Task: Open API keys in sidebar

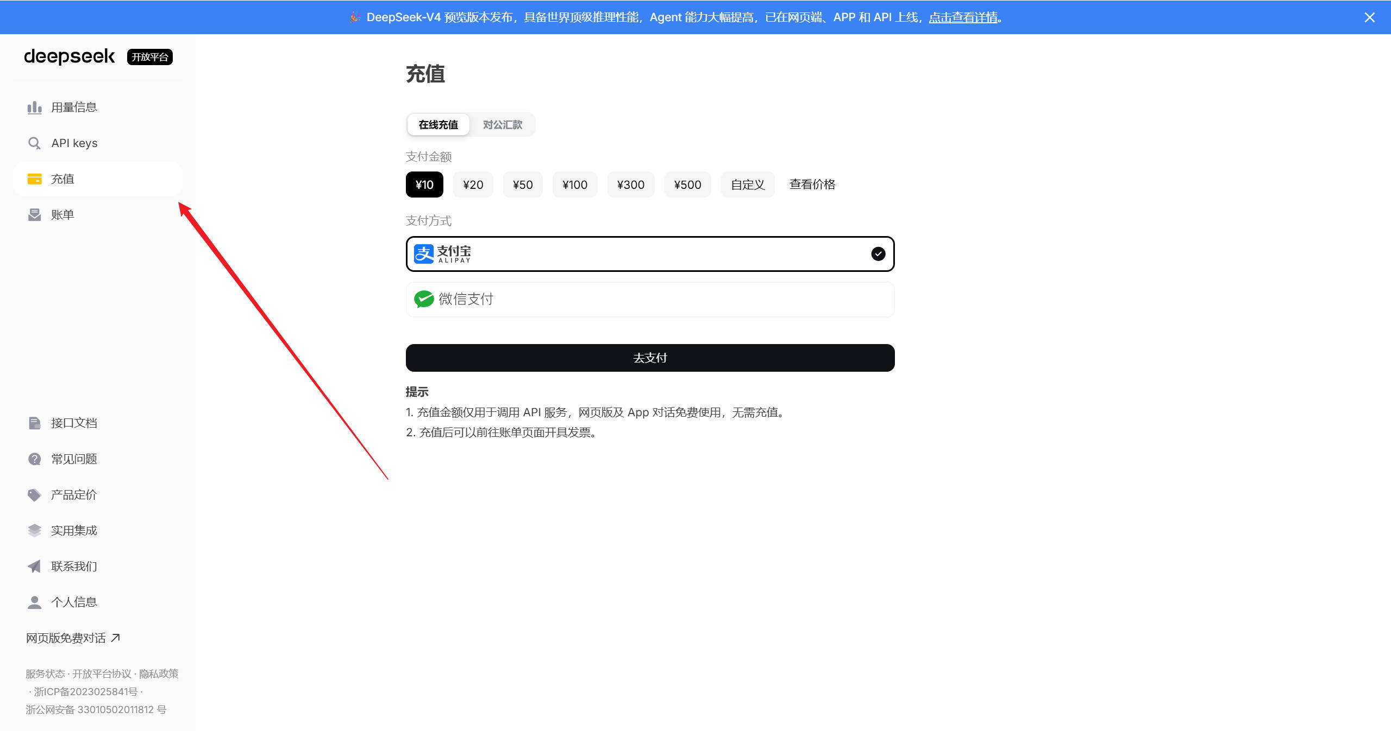Action: point(98,143)
